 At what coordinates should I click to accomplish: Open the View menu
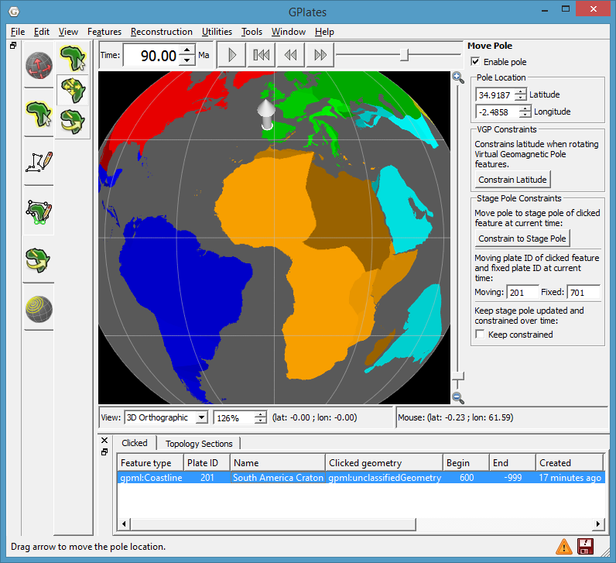click(x=68, y=32)
